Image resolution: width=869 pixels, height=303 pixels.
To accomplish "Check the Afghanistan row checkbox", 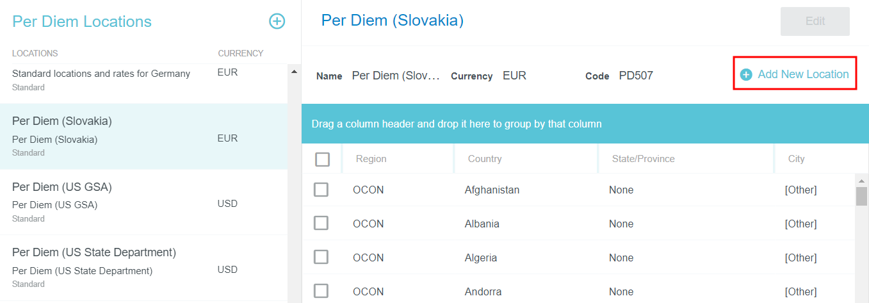I will (321, 190).
